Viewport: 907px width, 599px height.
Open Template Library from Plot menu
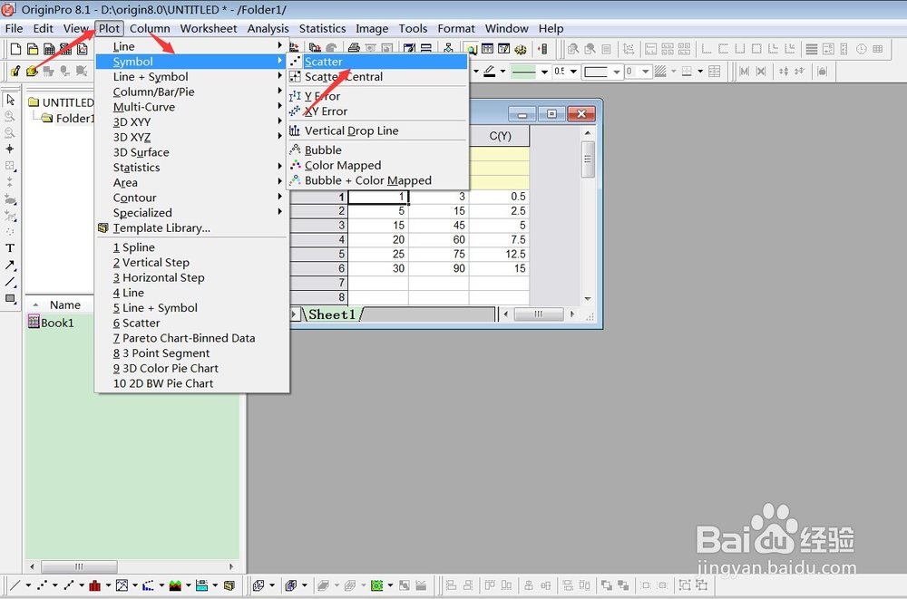[x=191, y=227]
